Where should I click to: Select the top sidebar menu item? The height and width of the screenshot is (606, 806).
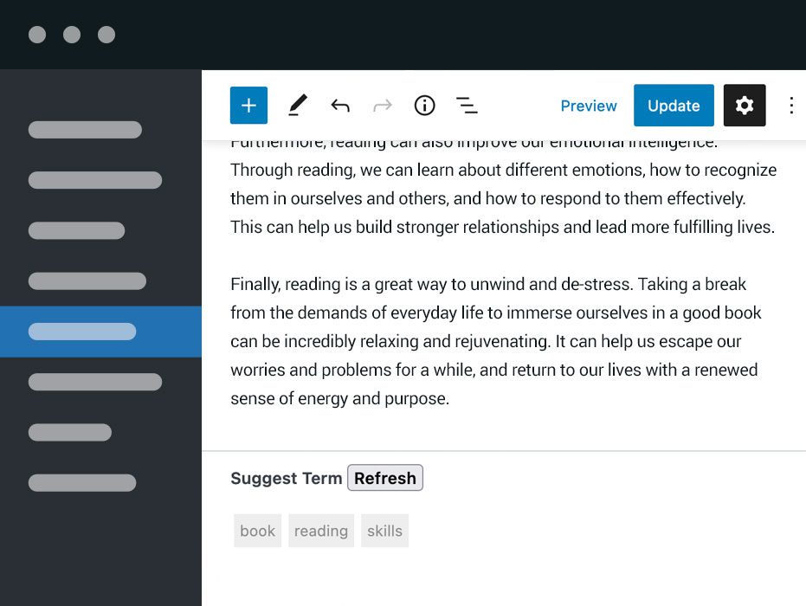point(85,129)
